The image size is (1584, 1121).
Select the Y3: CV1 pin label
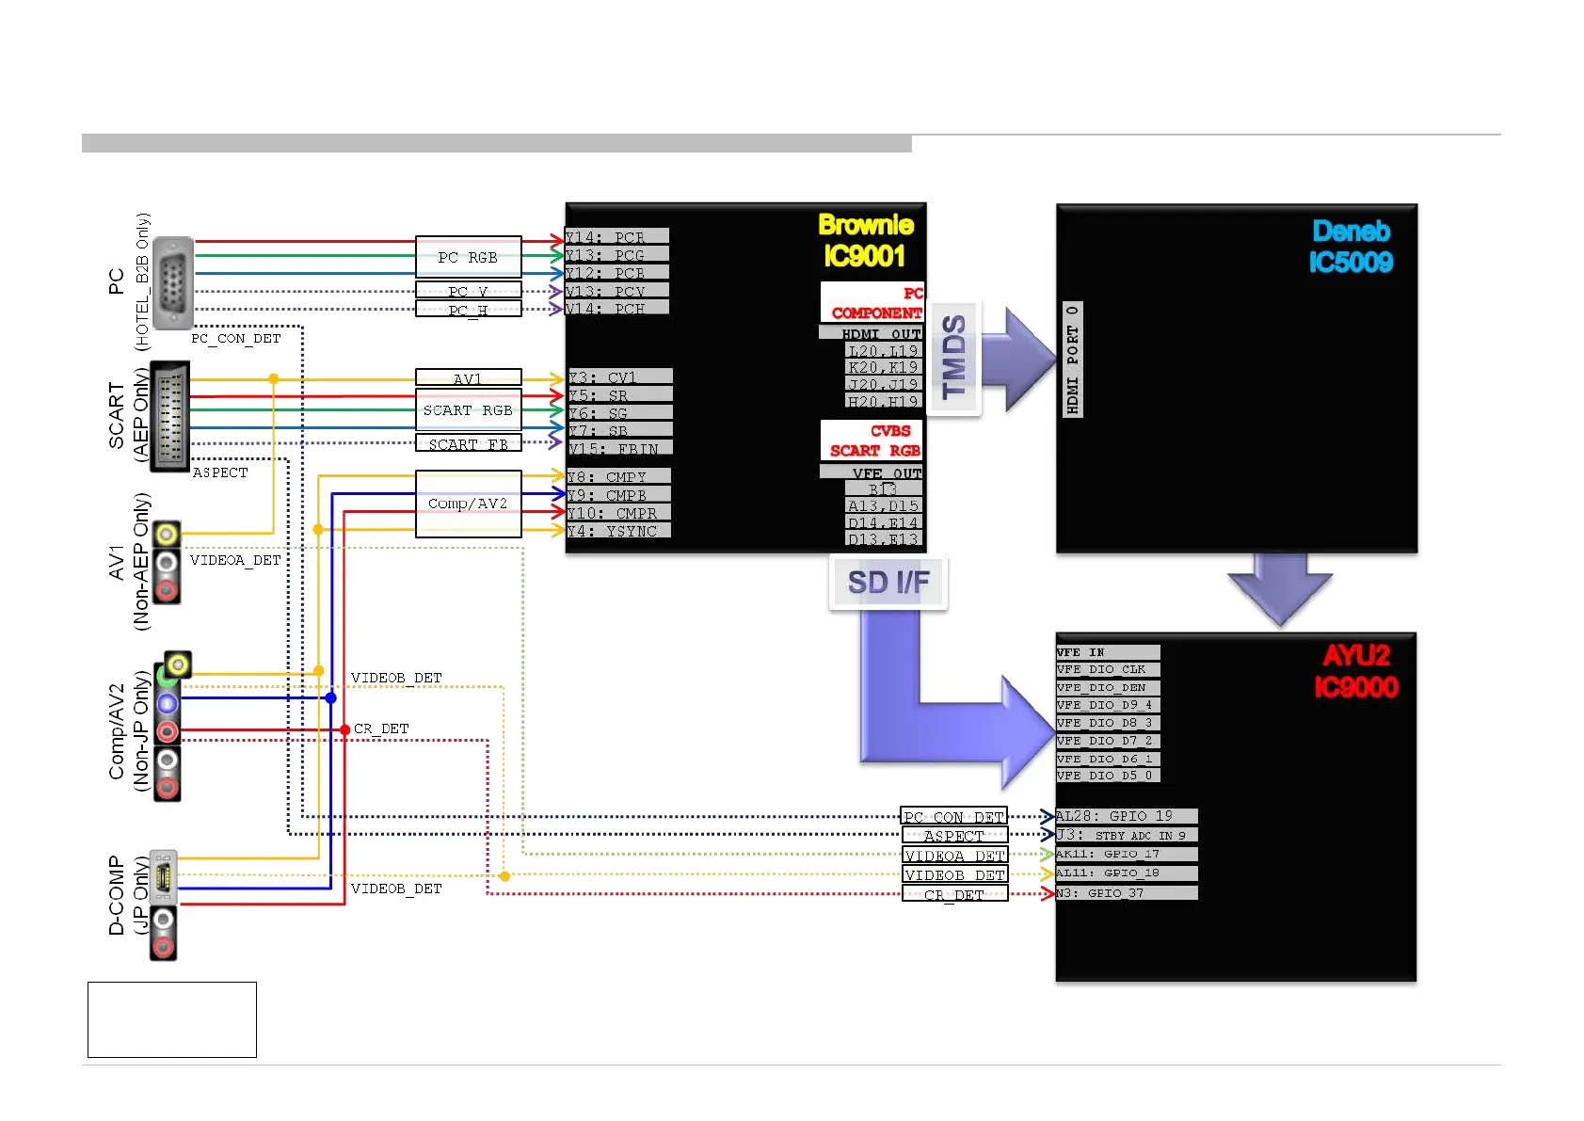620,376
